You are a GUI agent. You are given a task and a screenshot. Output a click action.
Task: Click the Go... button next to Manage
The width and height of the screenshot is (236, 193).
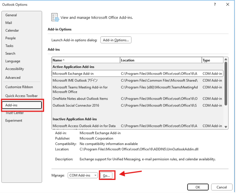pos(106,176)
